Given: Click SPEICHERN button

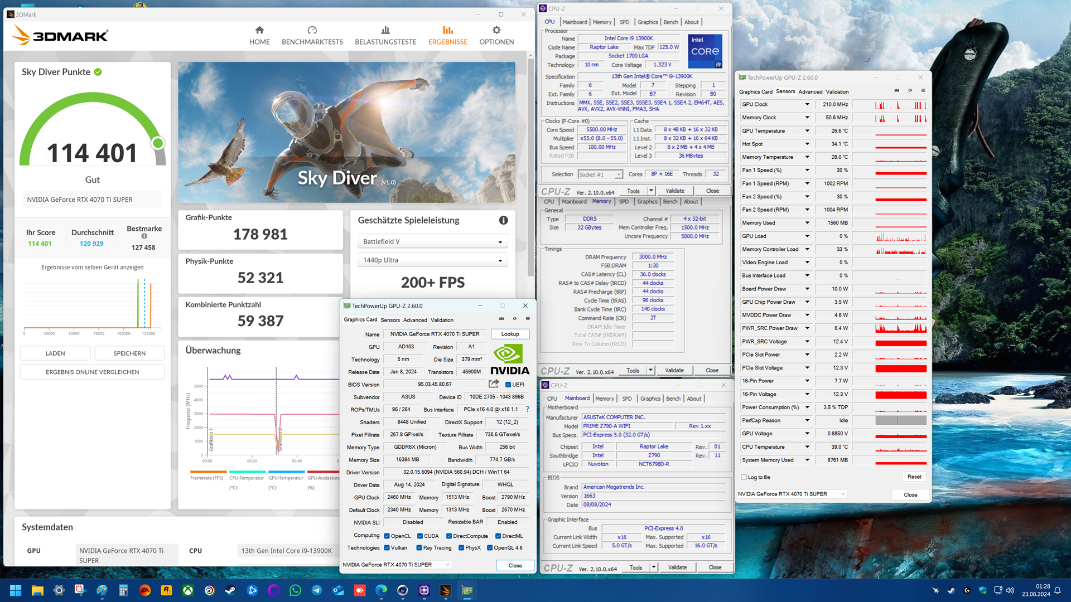Looking at the screenshot, I should [x=129, y=353].
